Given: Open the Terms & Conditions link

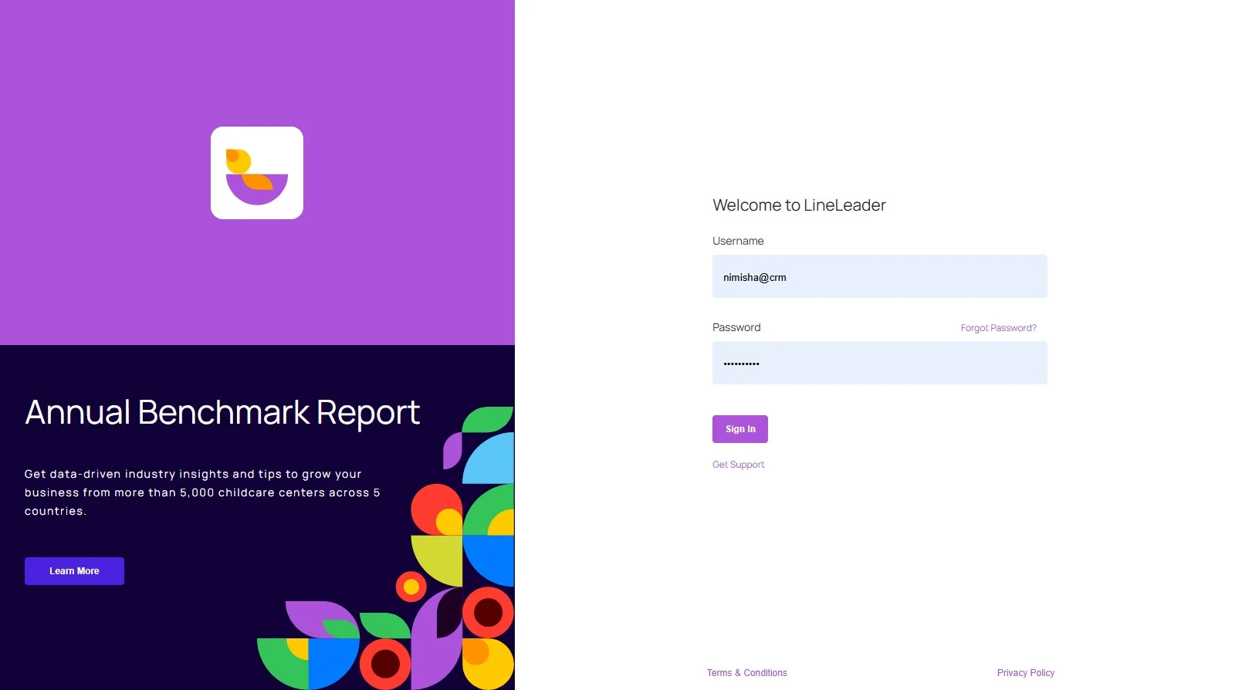Looking at the screenshot, I should tap(746, 673).
